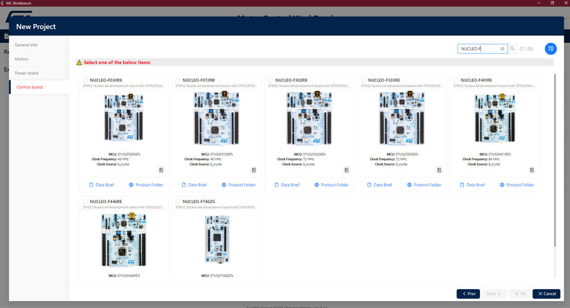The image size is (570, 308).
Task: Open Product Folder for NUCLEO-F401RE
Action: pos(517,185)
